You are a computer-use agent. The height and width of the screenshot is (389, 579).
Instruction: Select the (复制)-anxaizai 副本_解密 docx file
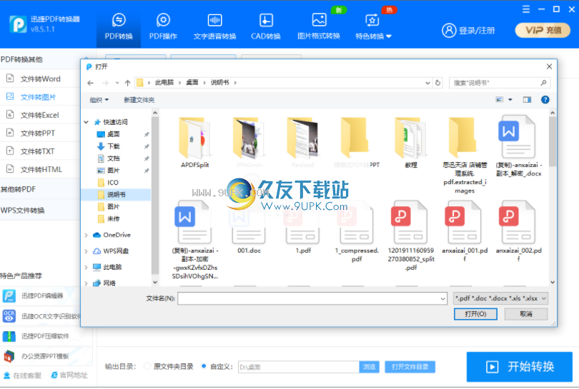click(x=518, y=146)
